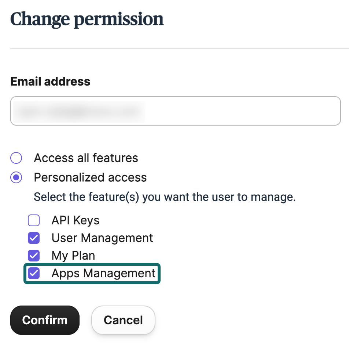Enable the API Keys checkbox
This screenshot has height=343, width=349.
click(x=34, y=220)
